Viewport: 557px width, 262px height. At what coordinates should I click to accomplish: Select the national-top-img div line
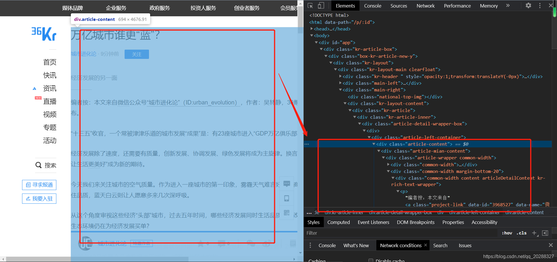point(395,97)
